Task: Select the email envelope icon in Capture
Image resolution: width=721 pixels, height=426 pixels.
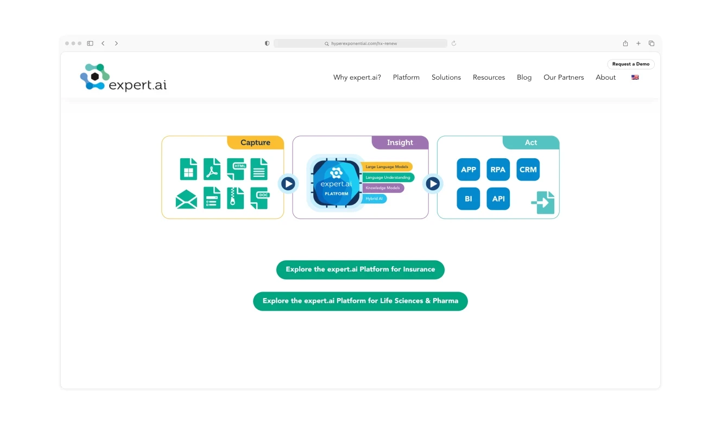Action: click(x=186, y=200)
